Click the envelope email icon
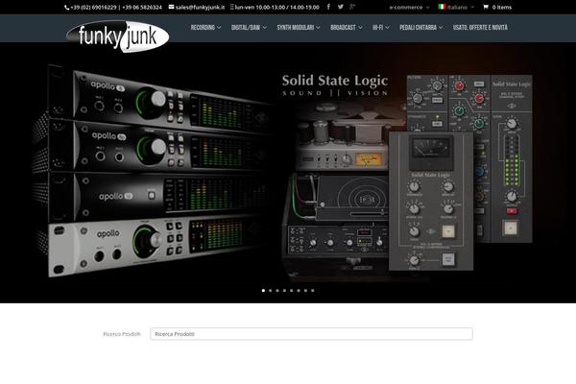 point(171,7)
